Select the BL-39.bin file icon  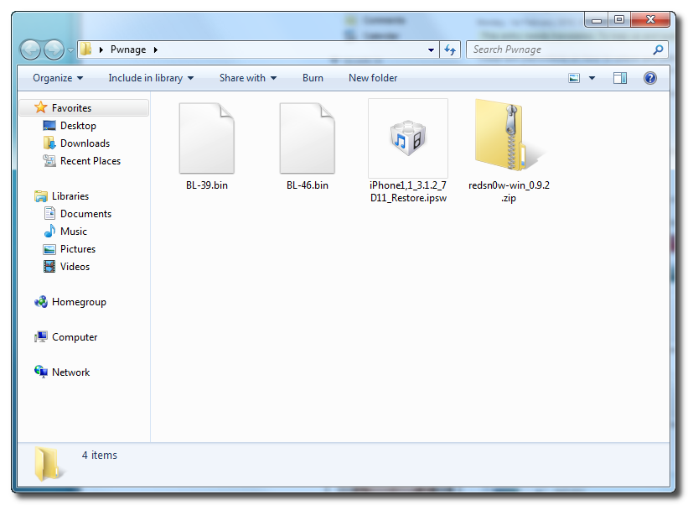tap(207, 138)
